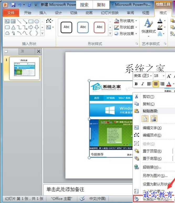Switch to the Transitions (切换) tab
The image size is (175, 203).
(x=74, y=13)
